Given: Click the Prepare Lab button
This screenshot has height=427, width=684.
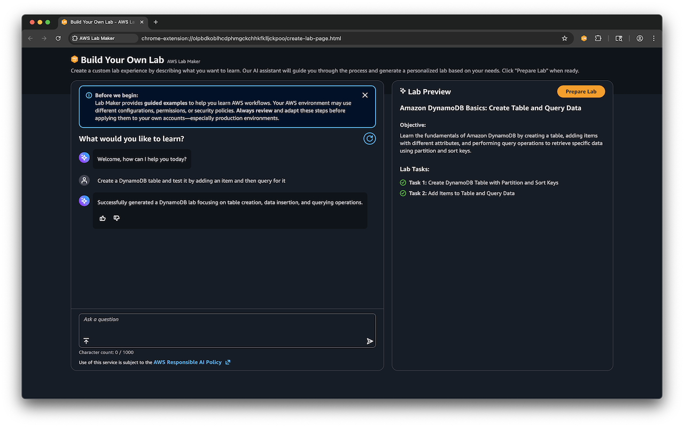Looking at the screenshot, I should click(x=581, y=92).
